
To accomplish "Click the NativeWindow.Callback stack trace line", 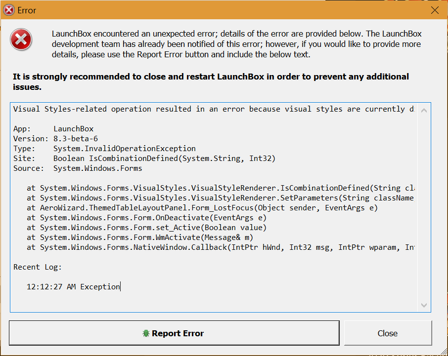I will pyautogui.click(x=221, y=247).
